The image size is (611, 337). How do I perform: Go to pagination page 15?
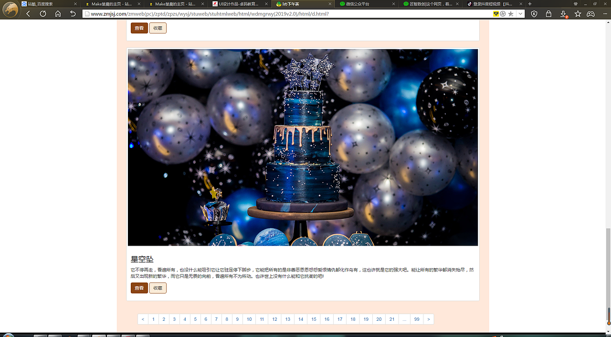click(314, 319)
